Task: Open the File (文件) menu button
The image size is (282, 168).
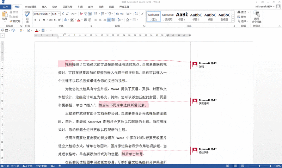Action: 6,7
